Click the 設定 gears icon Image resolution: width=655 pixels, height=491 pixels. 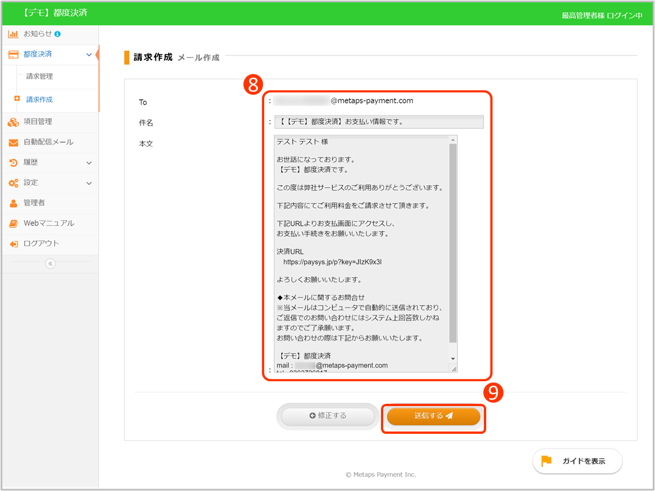[13, 183]
